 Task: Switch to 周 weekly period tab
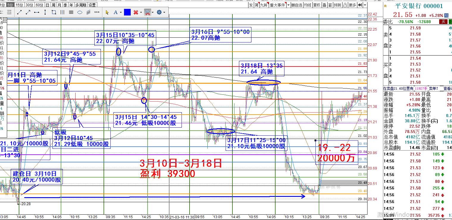pyautogui.click(x=53, y=5)
